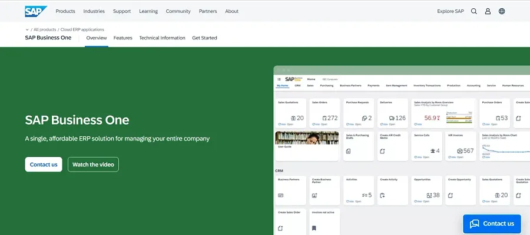Select Inventory Transactions tab in dashboard
Image resolution: width=530 pixels, height=235 pixels.
click(x=428, y=86)
